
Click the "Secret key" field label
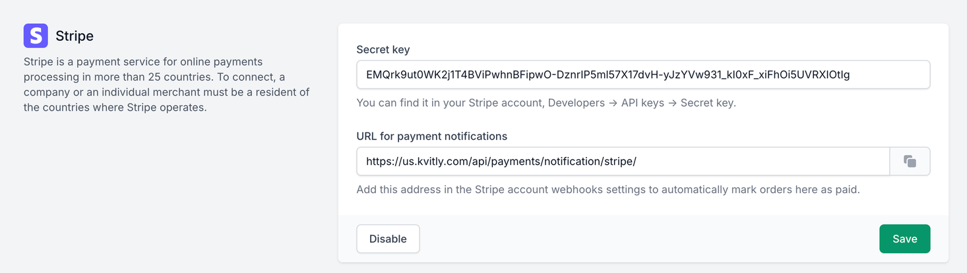coord(383,49)
